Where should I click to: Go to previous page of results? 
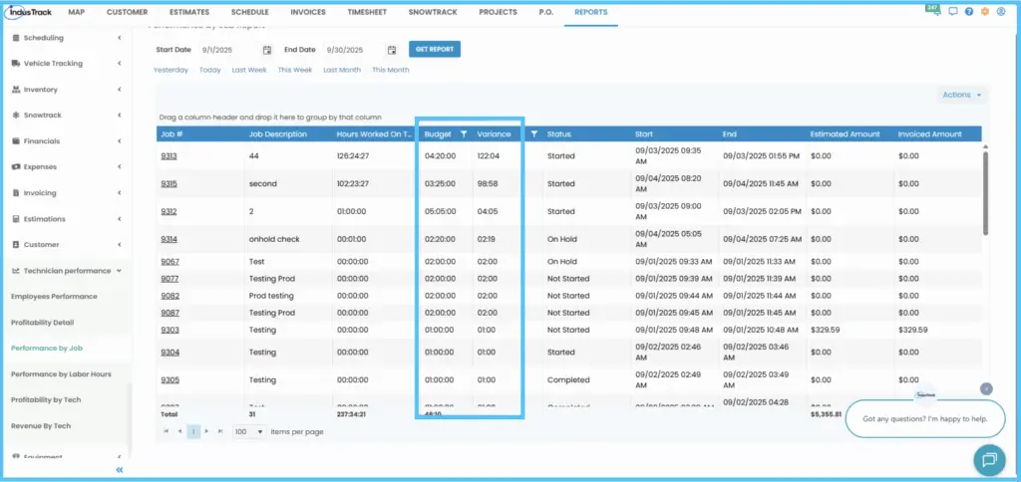179,431
